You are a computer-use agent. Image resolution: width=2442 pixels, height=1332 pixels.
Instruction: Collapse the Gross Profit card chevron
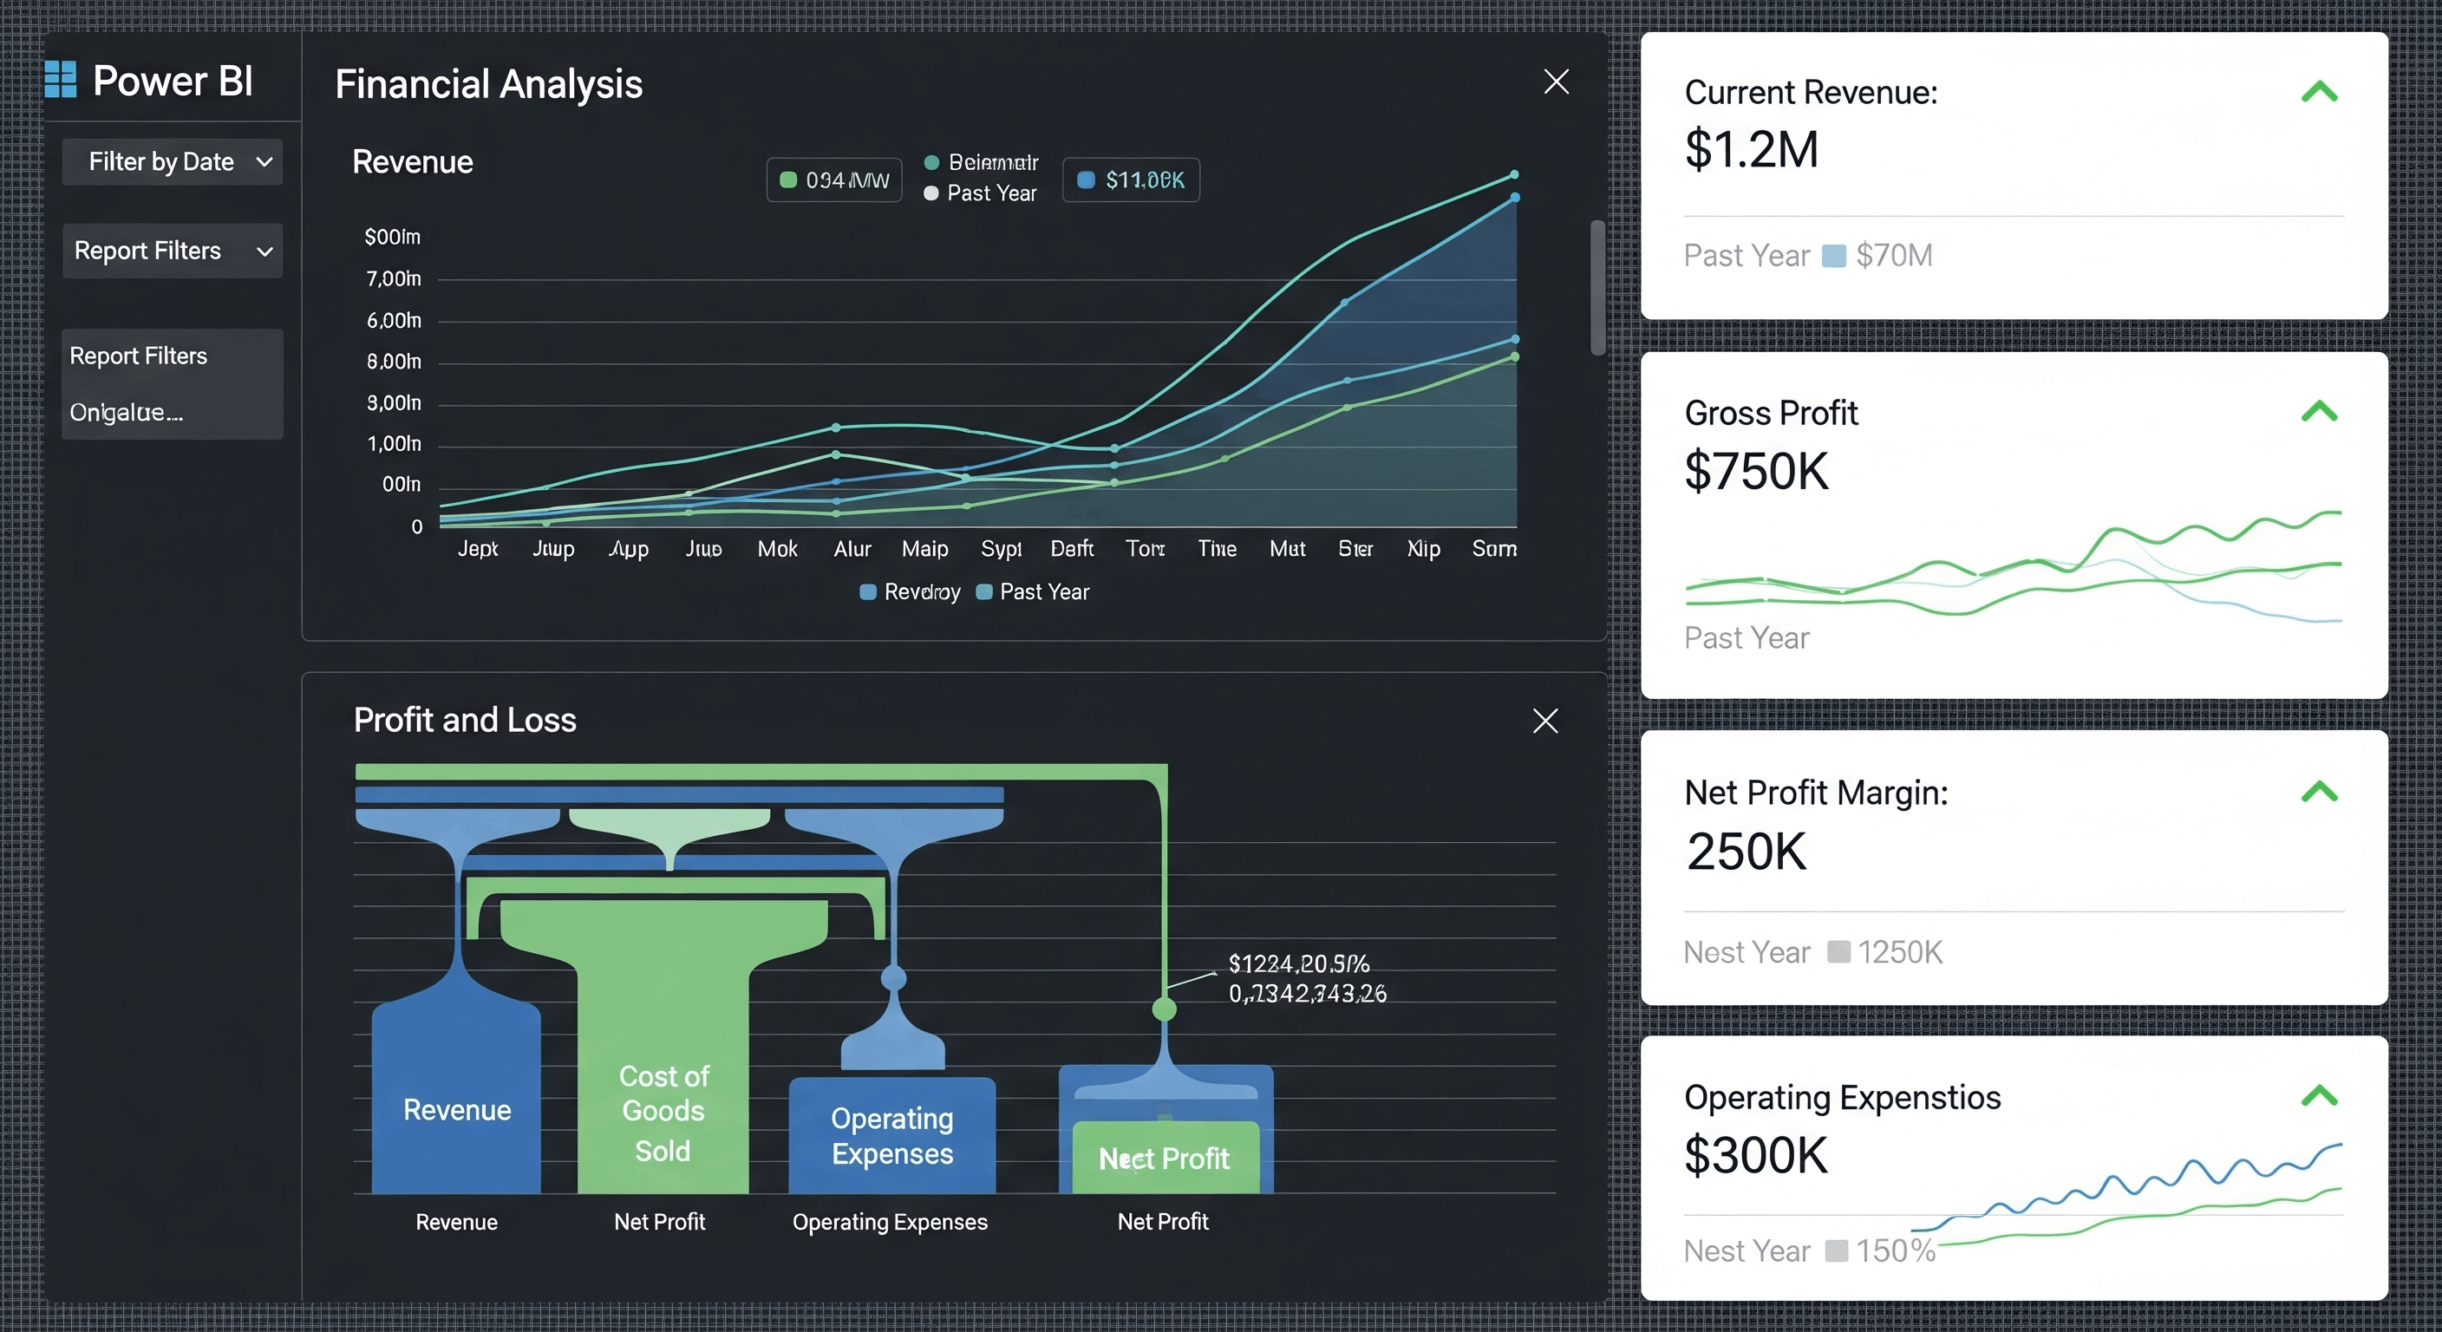2319,411
